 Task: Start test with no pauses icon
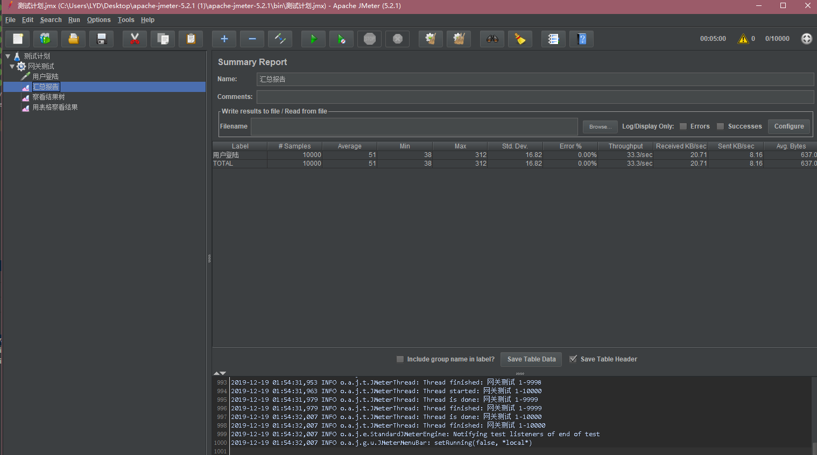point(342,39)
